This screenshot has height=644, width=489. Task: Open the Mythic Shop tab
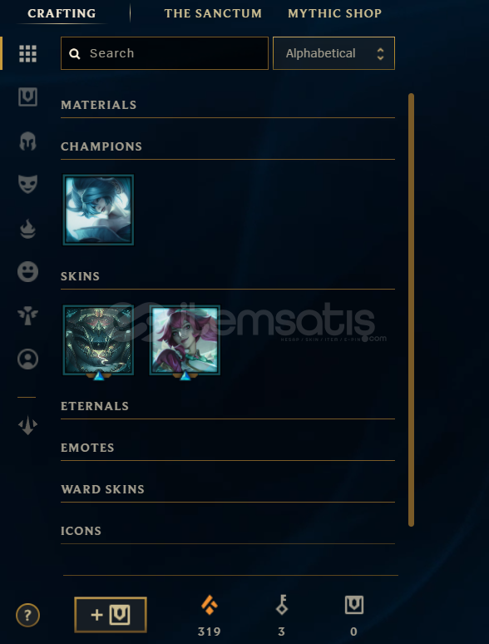tap(334, 13)
